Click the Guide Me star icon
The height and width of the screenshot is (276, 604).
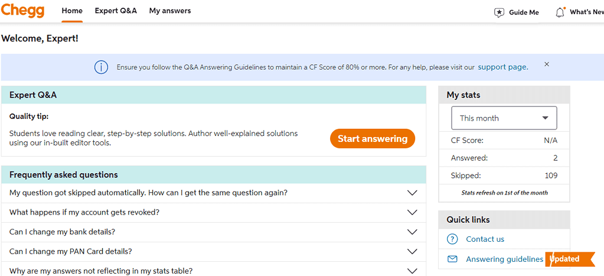[x=499, y=13]
